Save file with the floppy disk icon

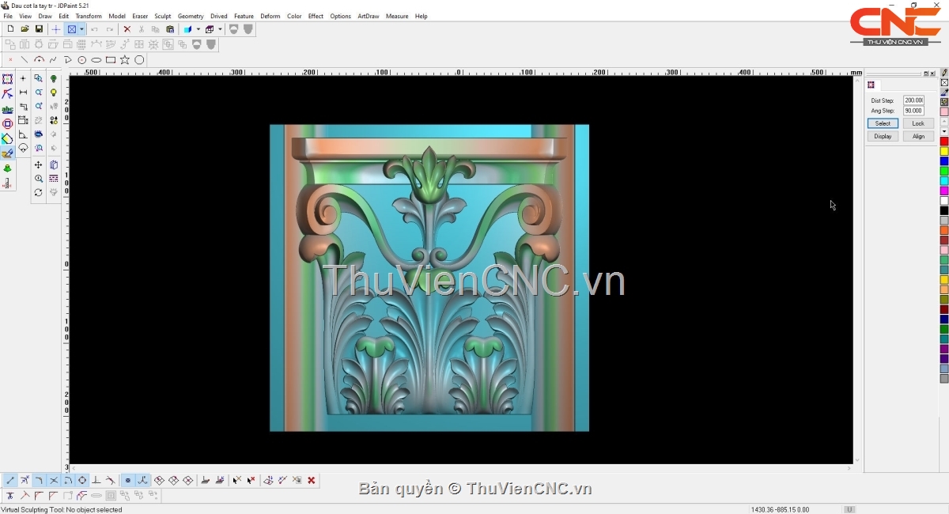click(x=39, y=29)
